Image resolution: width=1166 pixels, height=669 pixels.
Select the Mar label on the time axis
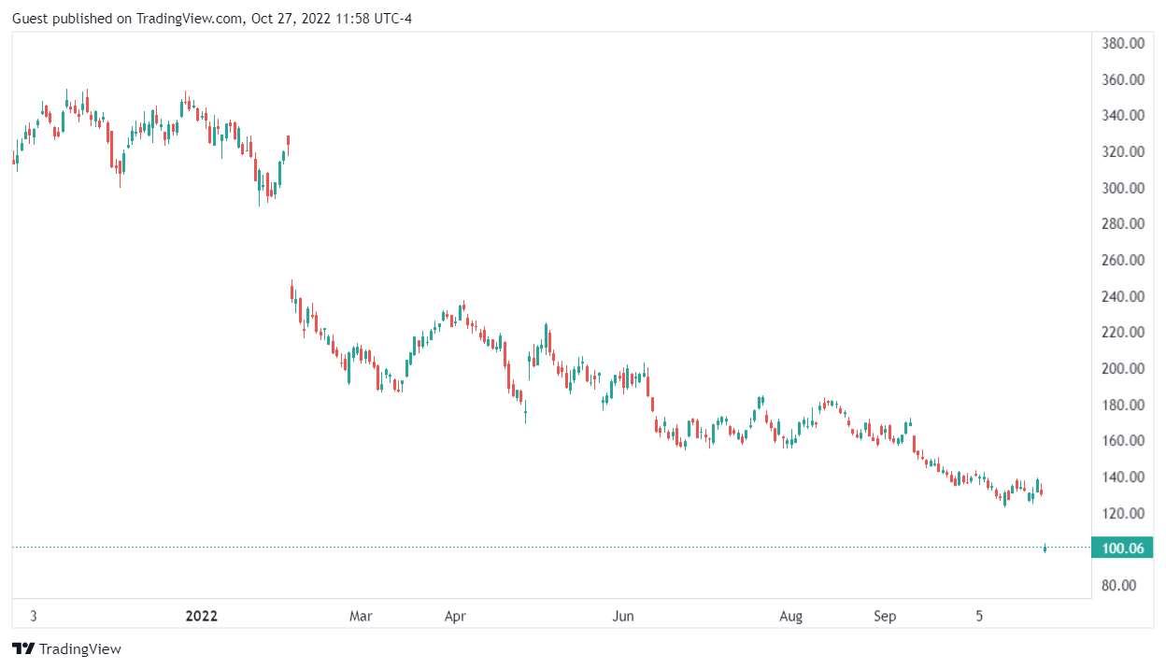pyautogui.click(x=361, y=616)
